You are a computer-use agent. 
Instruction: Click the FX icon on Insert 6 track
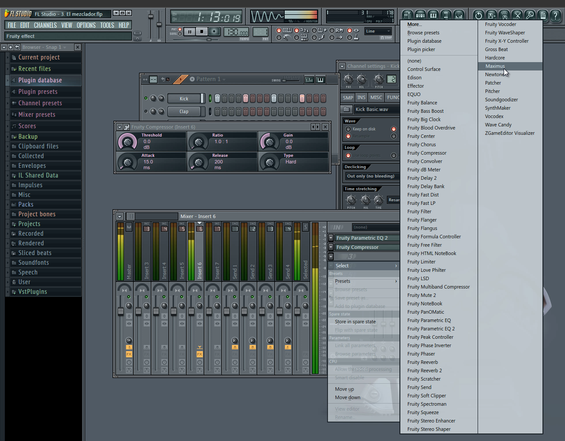tap(200, 354)
